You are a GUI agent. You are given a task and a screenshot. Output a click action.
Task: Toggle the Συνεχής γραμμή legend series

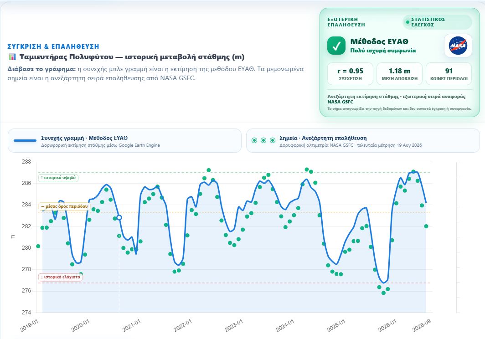(124, 141)
